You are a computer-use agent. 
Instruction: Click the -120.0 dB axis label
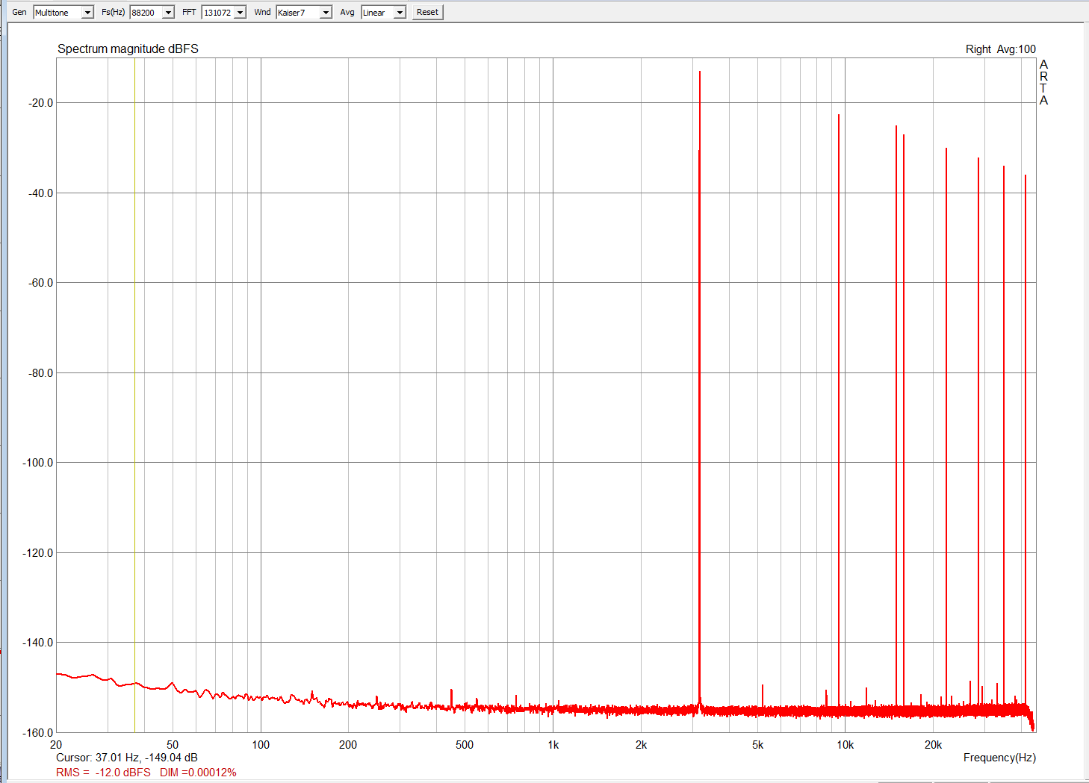point(38,552)
